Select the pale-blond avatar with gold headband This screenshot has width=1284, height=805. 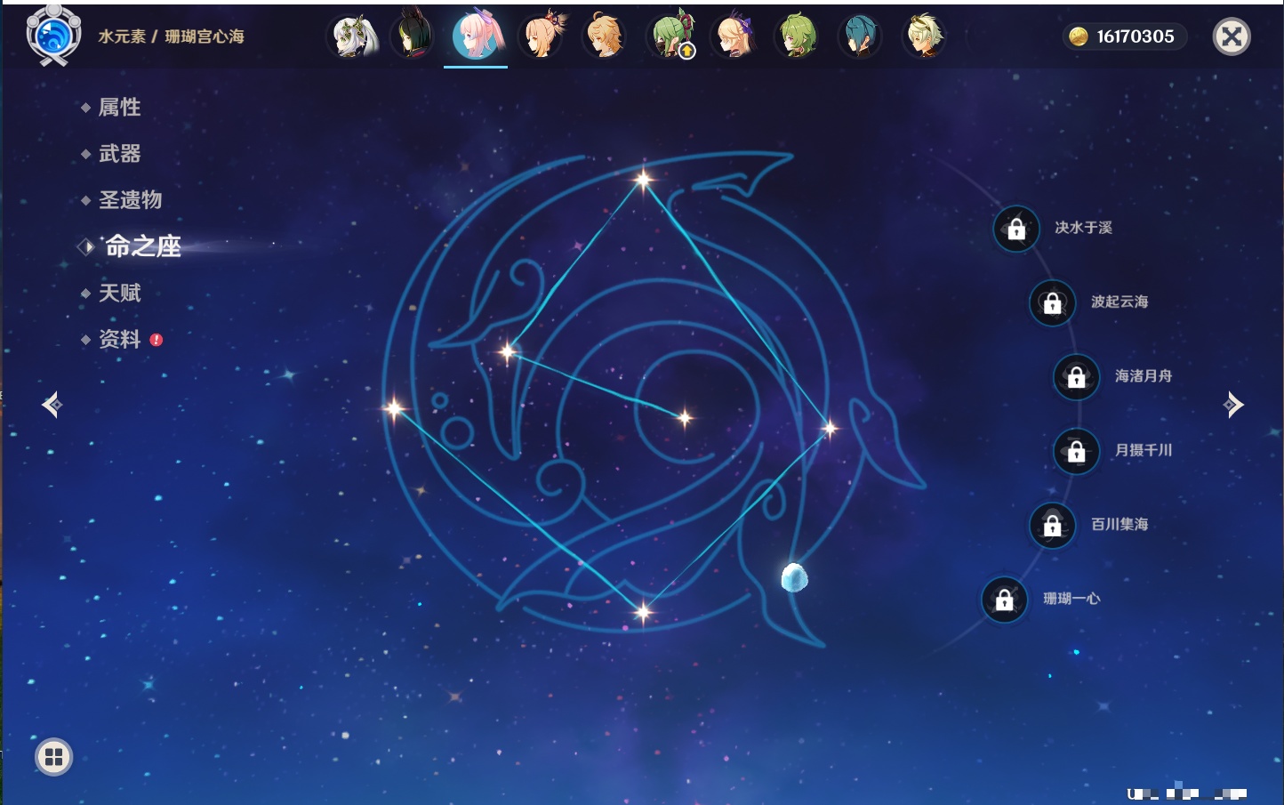pyautogui.click(x=925, y=36)
